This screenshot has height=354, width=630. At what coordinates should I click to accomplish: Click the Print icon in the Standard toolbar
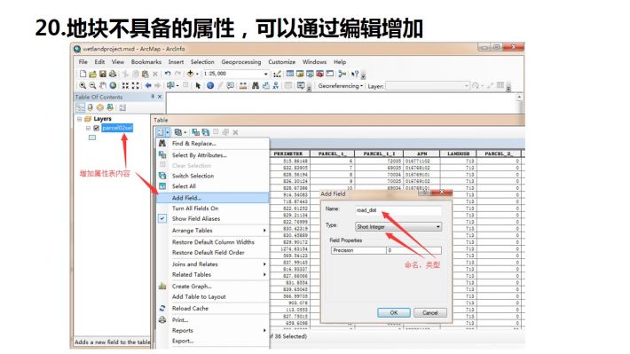click(113, 74)
